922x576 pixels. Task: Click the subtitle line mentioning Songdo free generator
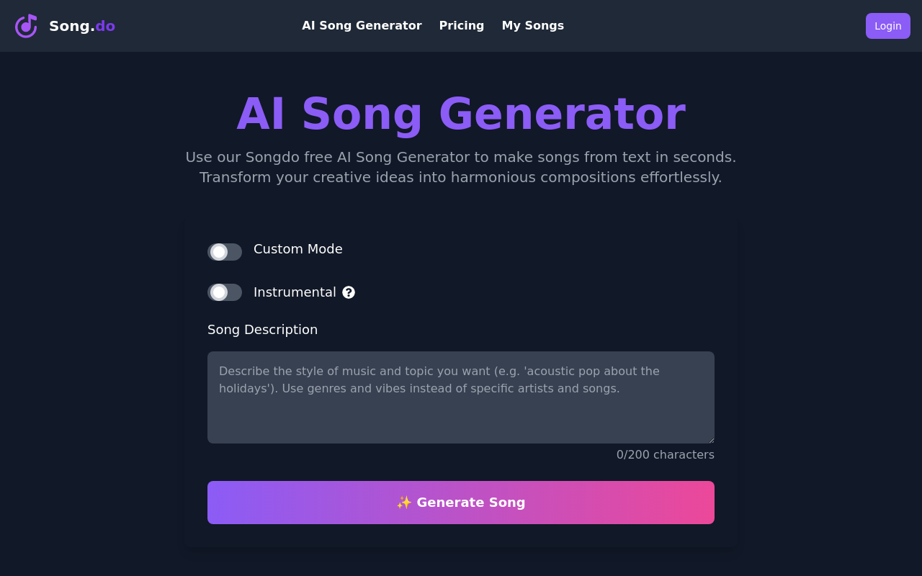(x=461, y=157)
